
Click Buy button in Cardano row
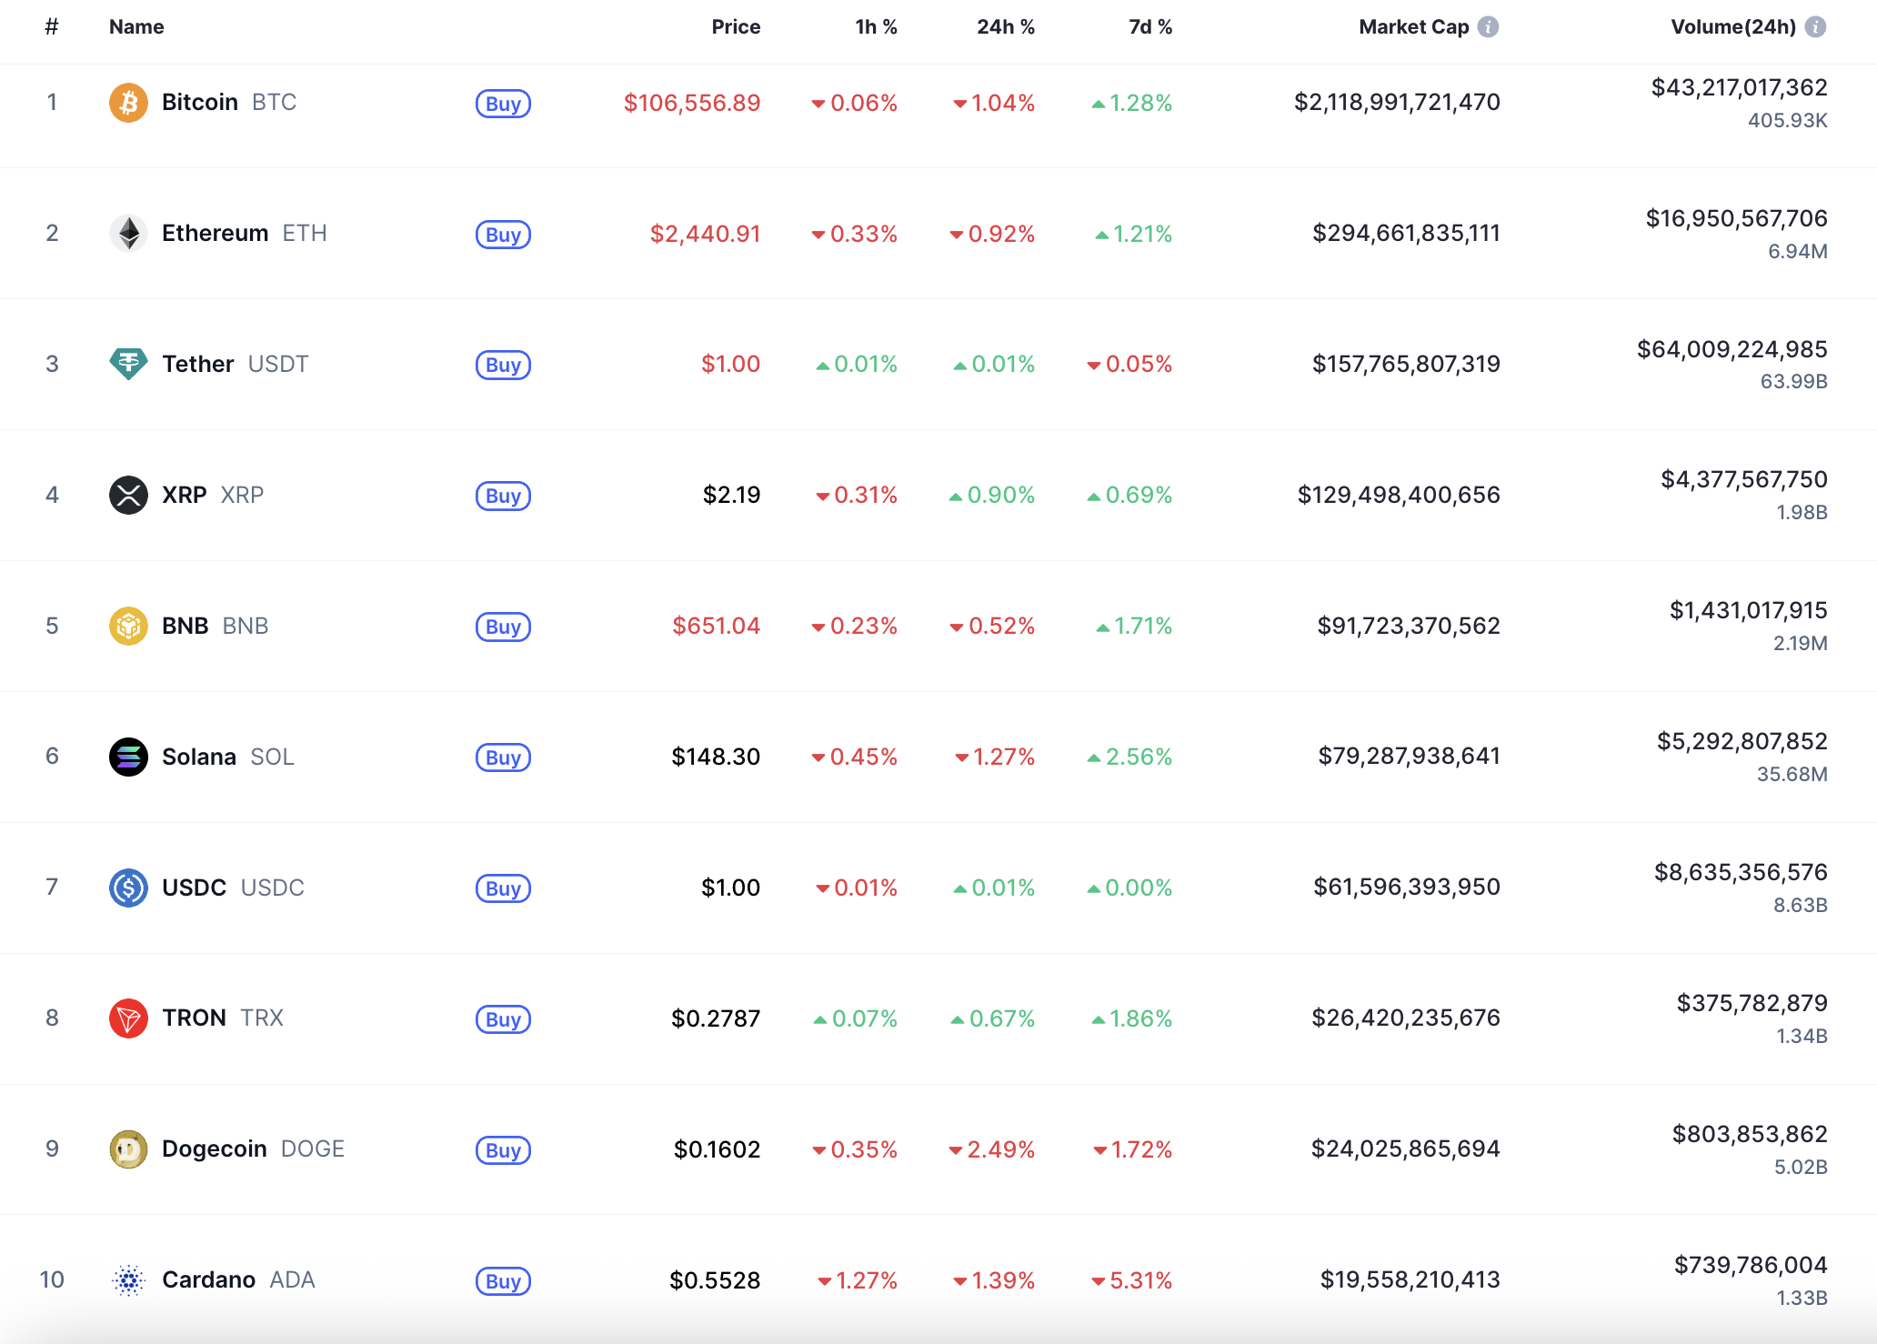click(x=503, y=1281)
